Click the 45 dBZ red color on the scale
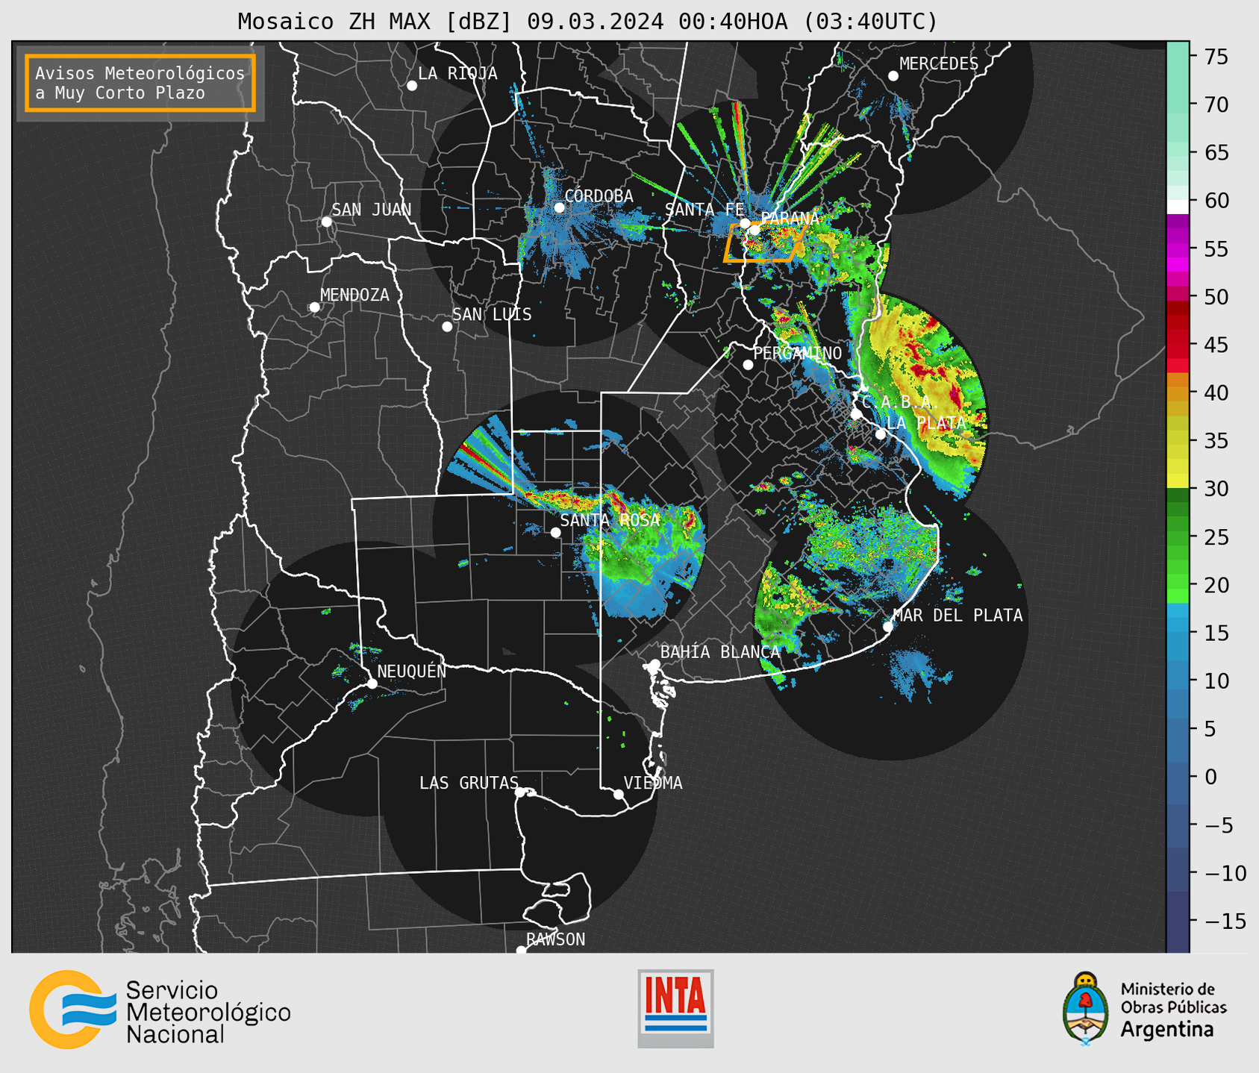 (1178, 345)
